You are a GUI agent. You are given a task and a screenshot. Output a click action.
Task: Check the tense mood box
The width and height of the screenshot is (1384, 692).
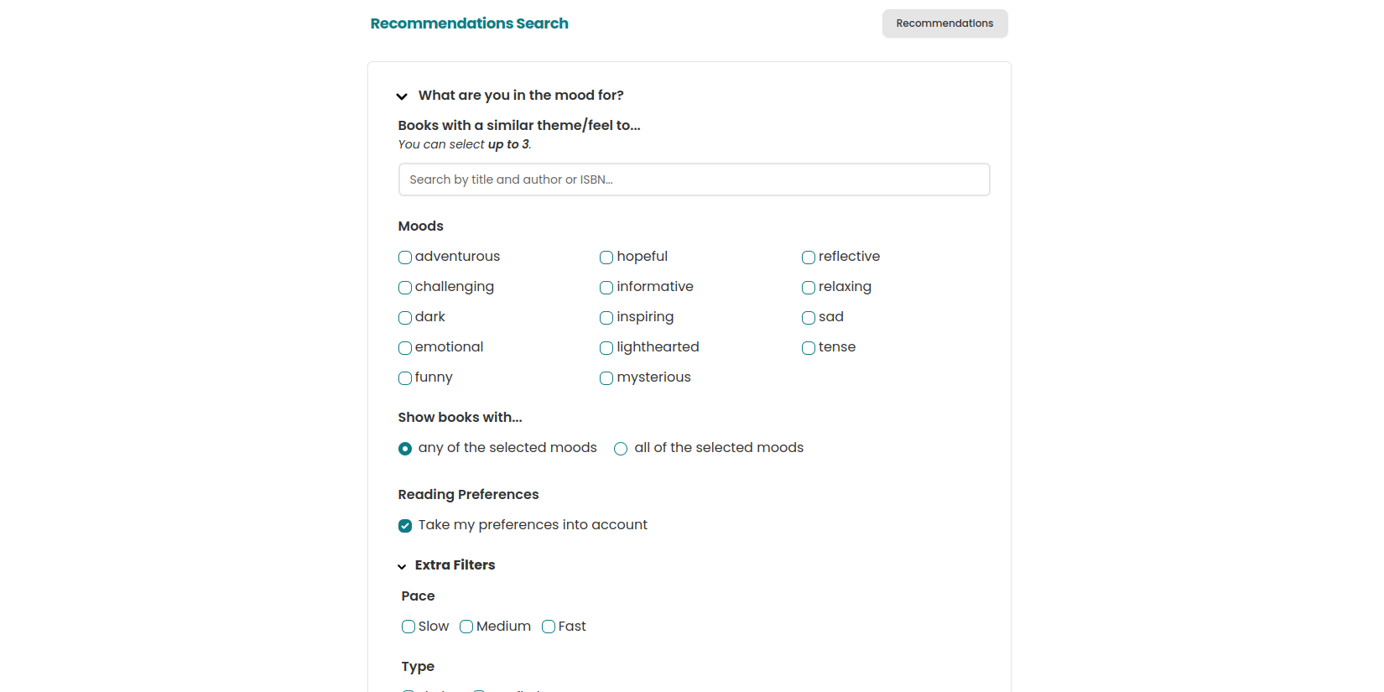click(809, 348)
